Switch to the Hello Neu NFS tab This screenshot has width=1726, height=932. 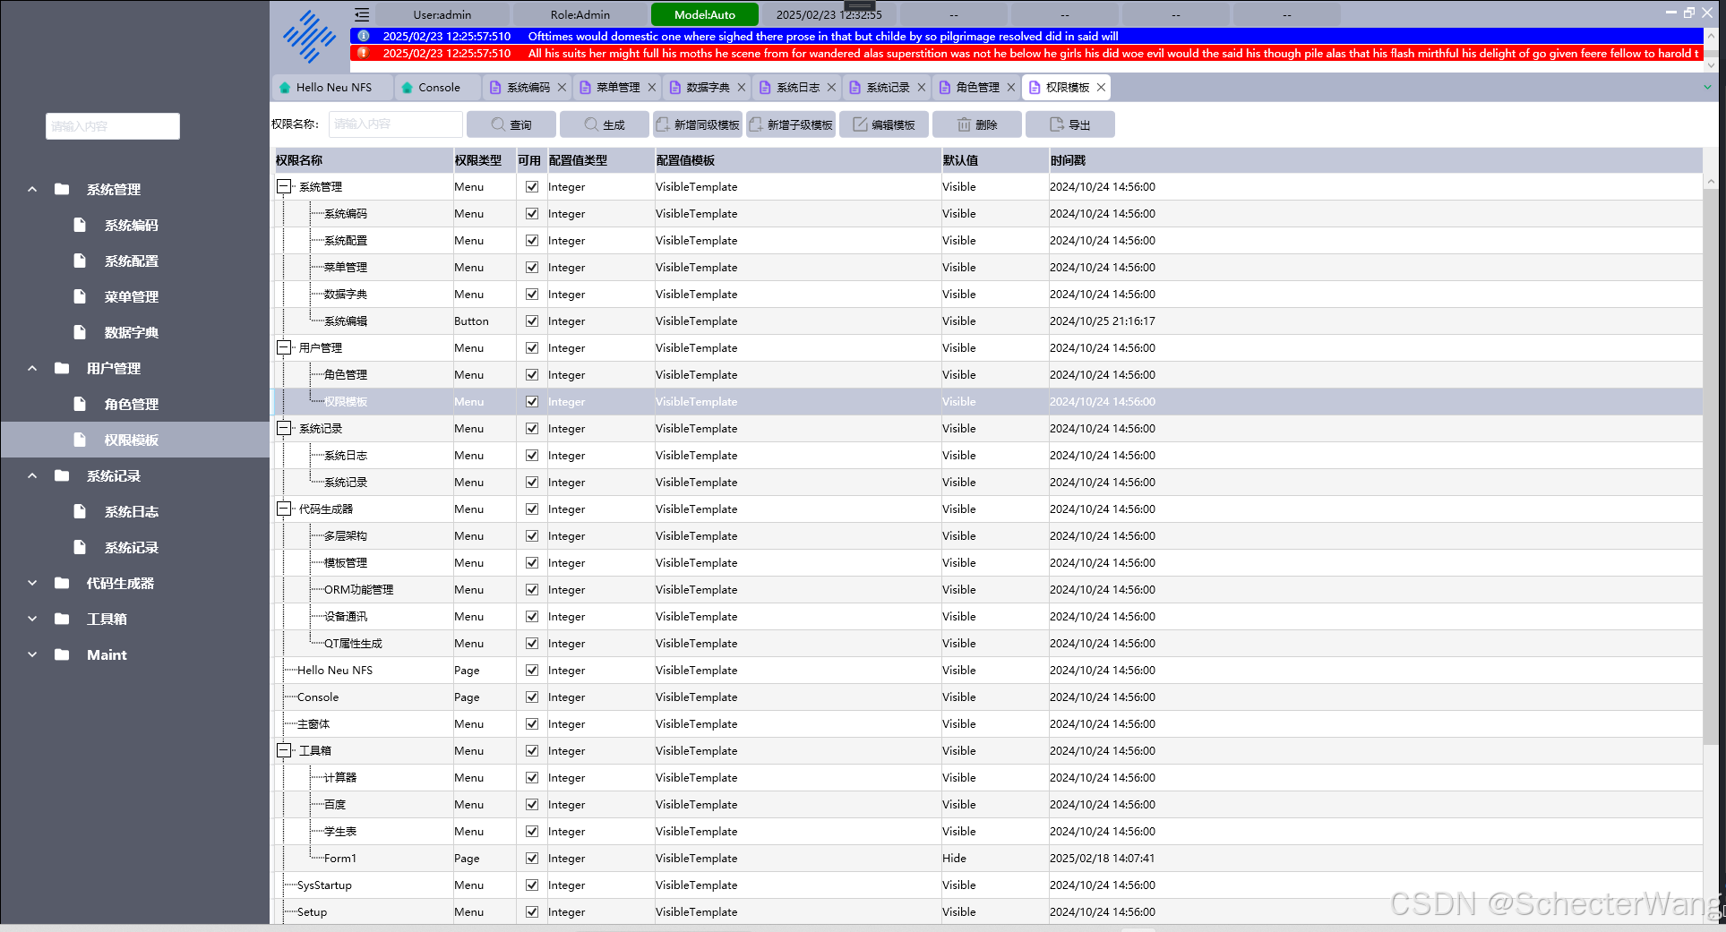pos(332,87)
